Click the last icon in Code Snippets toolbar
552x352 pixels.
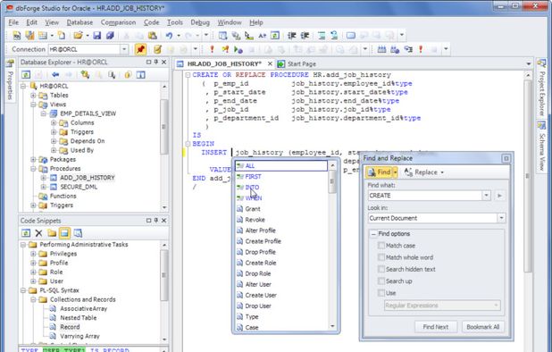78,233
